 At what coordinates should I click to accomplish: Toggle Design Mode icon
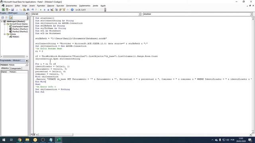[52, 10]
